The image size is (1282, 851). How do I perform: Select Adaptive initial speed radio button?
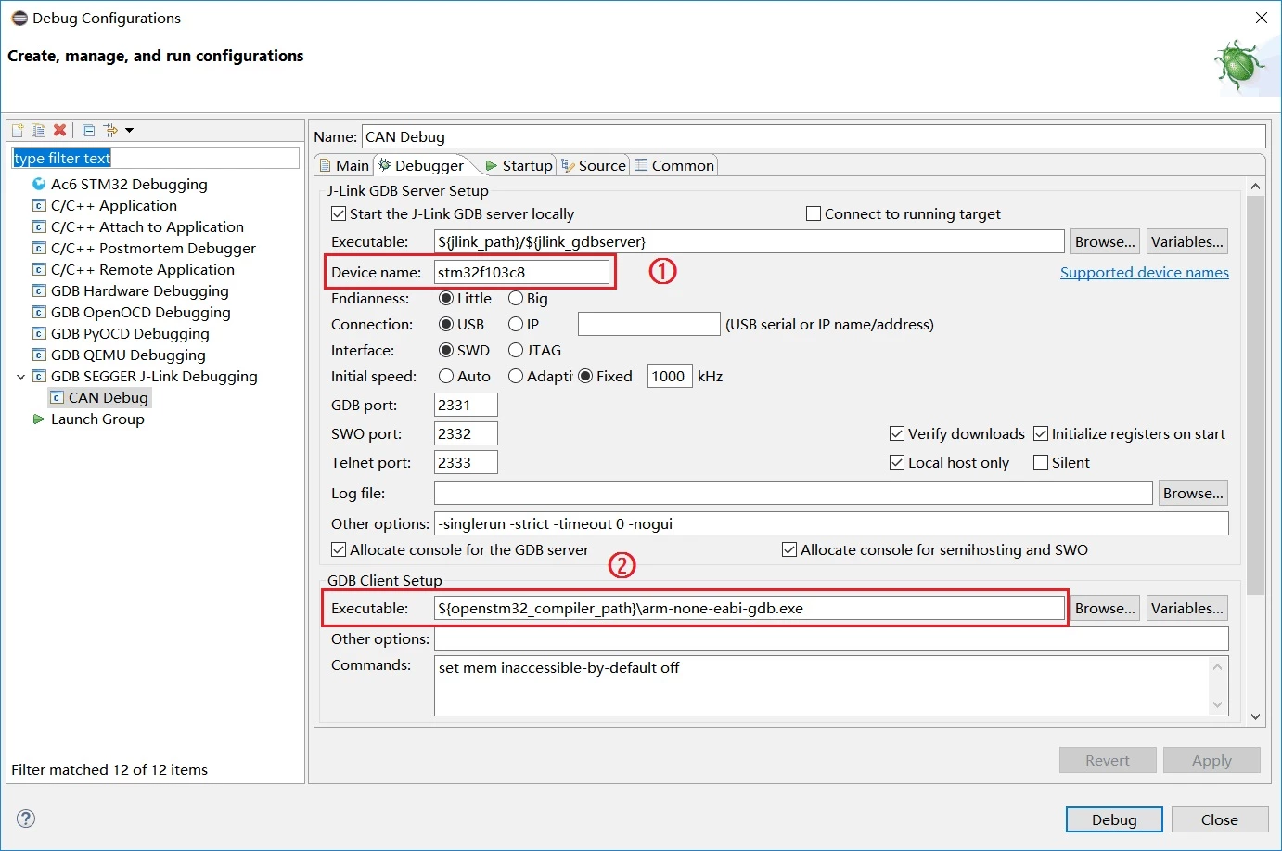click(516, 376)
